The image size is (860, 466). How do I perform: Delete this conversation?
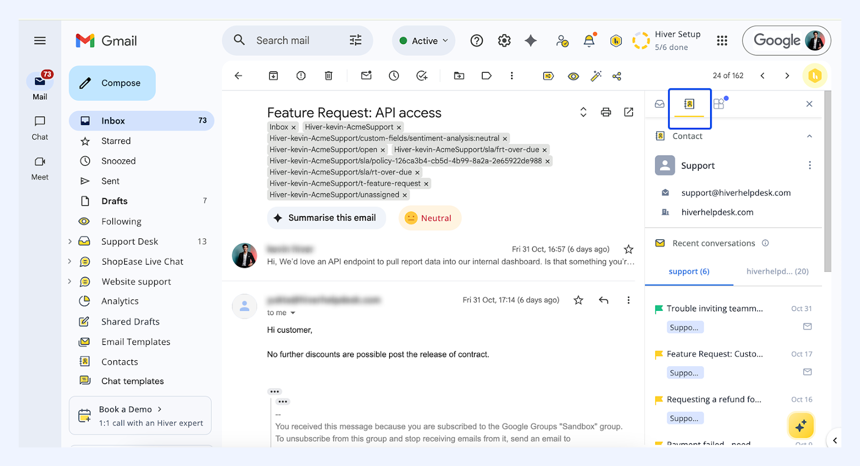(x=328, y=76)
